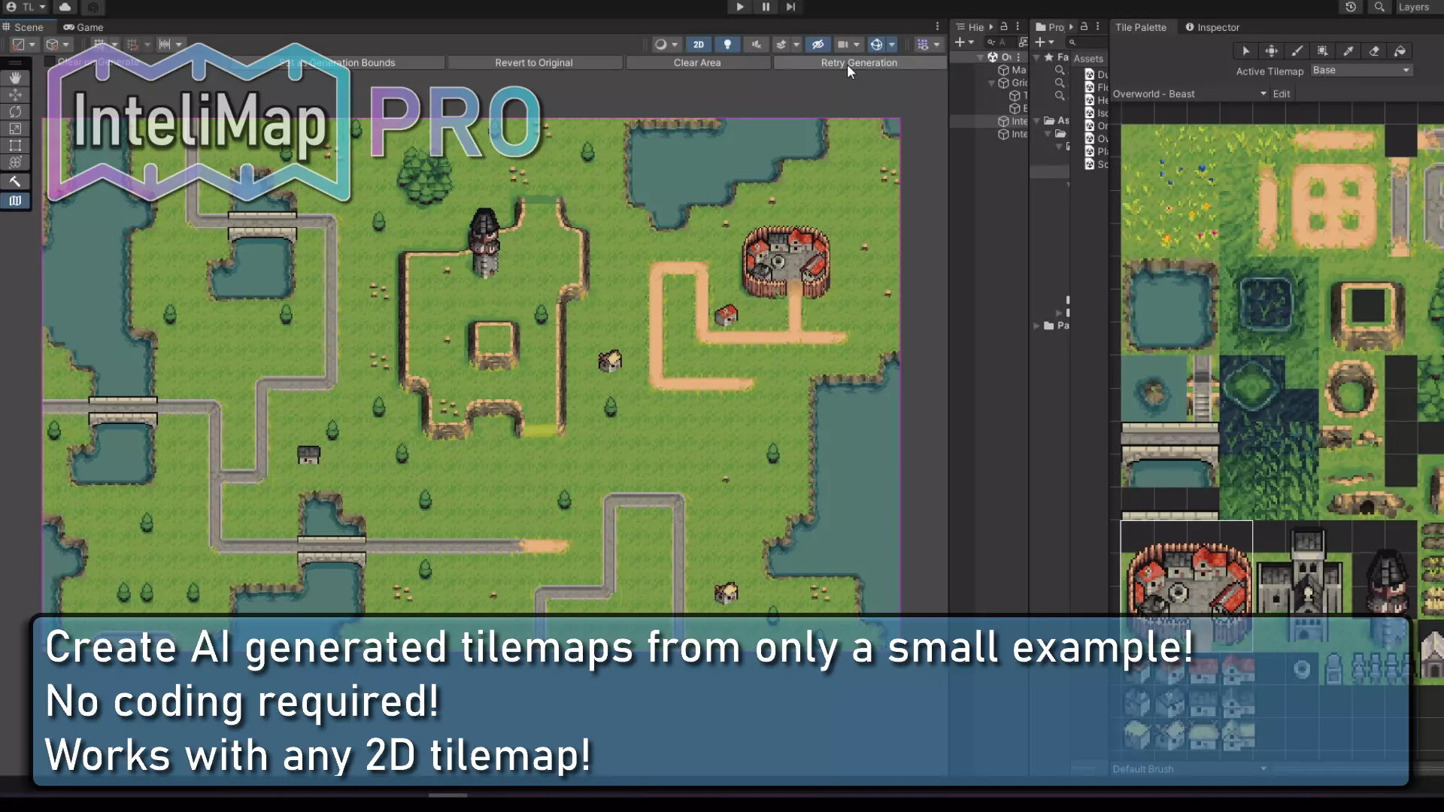This screenshot has width=1444, height=812.
Task: Toggle scene visibility of hidden objects
Action: (x=818, y=44)
